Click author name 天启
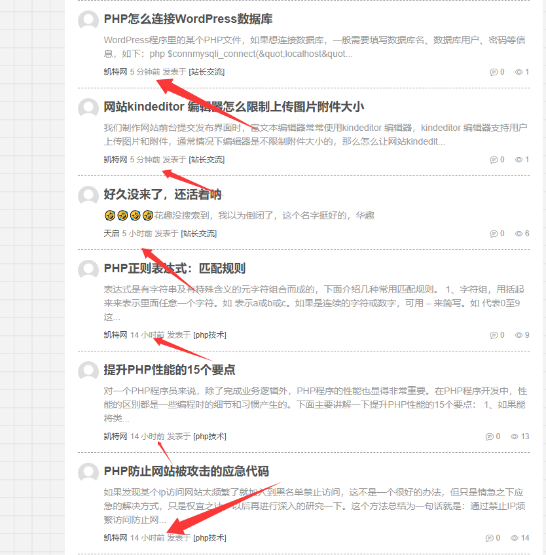Screen dimensions: 546x555 point(111,234)
